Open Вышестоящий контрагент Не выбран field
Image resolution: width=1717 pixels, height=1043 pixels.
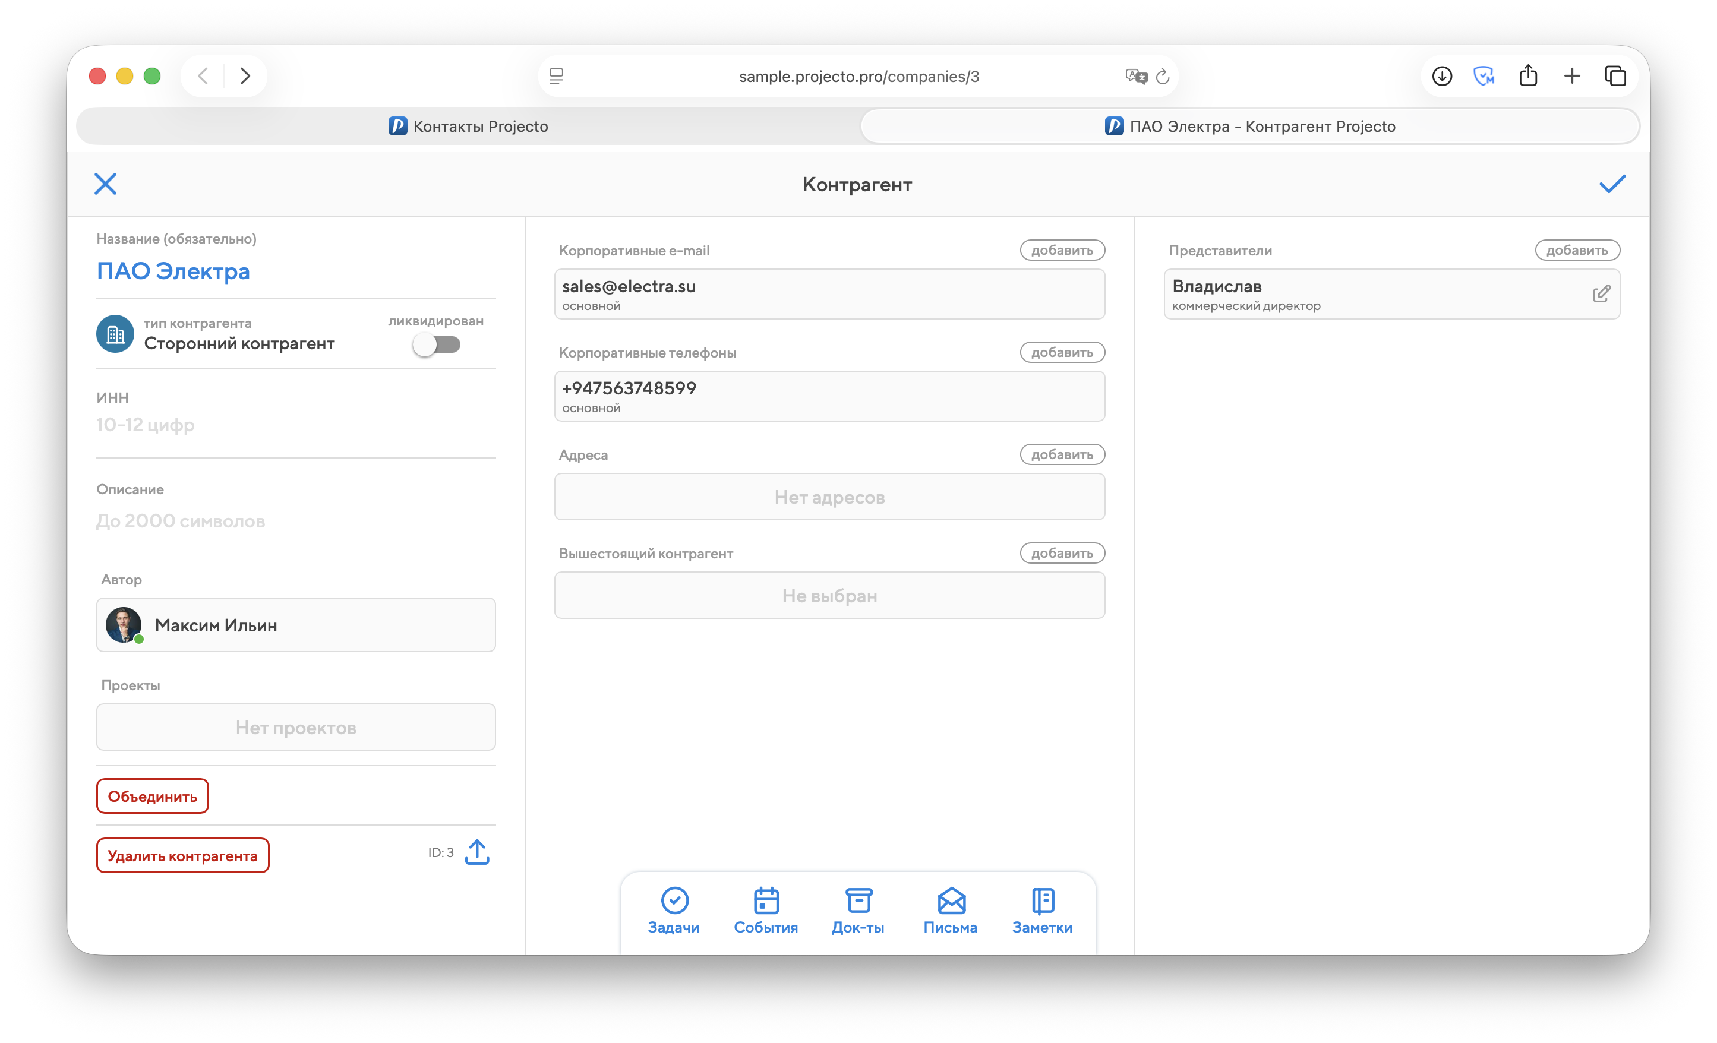pos(829,596)
